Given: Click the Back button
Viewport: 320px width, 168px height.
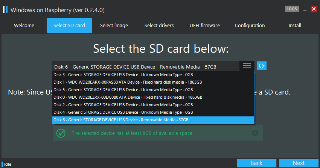Looking at the screenshot, I should tap(256, 163).
